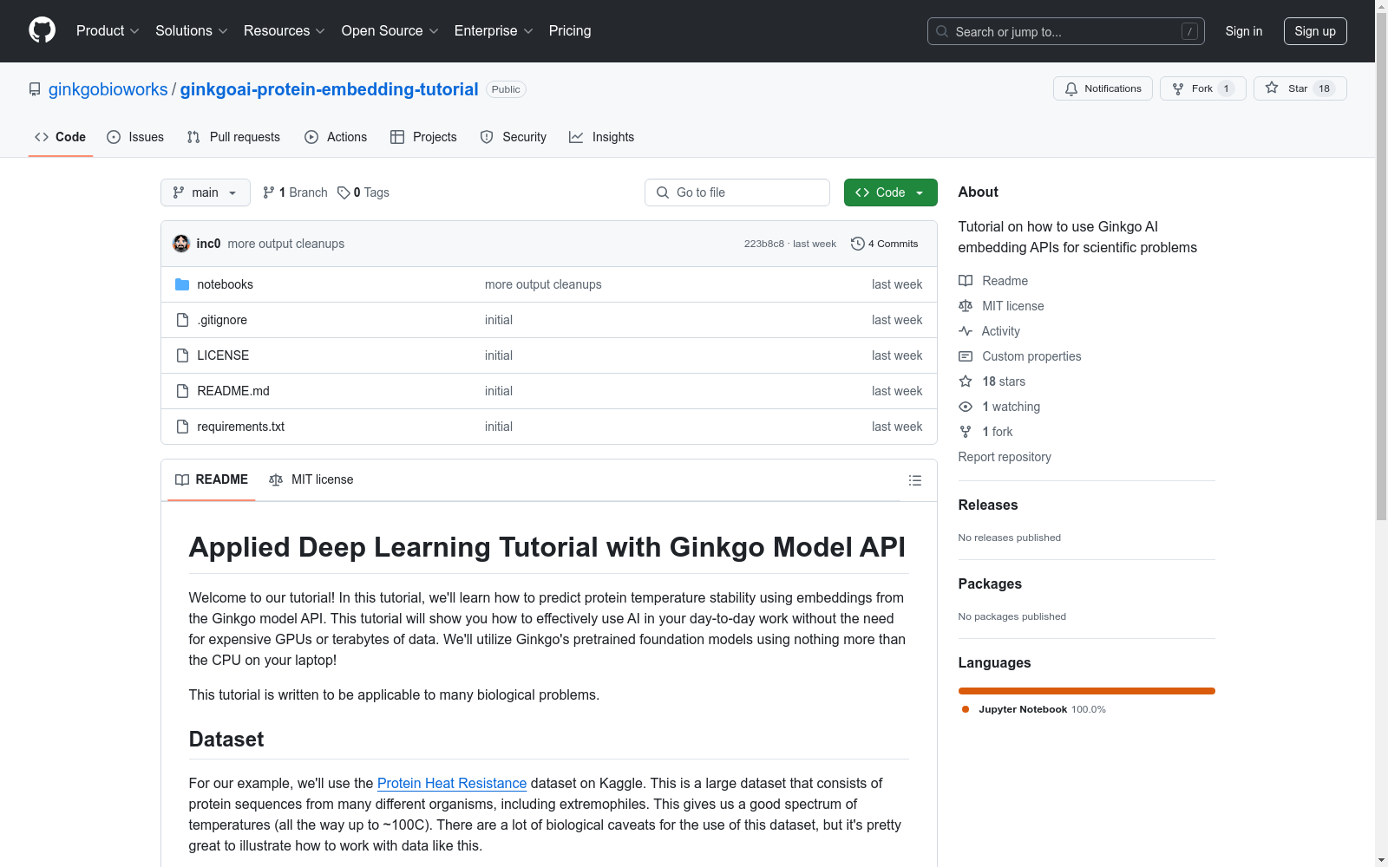The image size is (1388, 867).
Task: Switch to the Projects tab
Action: click(x=423, y=137)
